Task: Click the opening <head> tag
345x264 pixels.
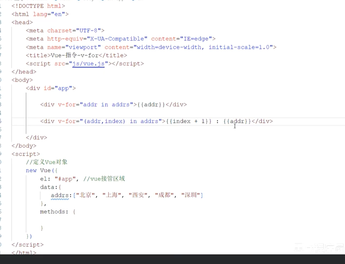Action: [22, 23]
